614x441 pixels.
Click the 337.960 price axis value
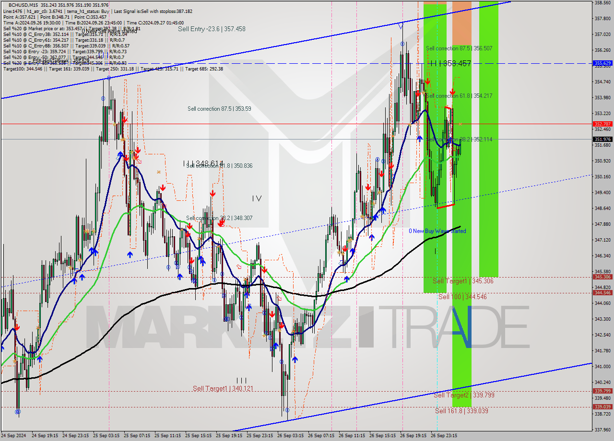pyautogui.click(x=602, y=430)
